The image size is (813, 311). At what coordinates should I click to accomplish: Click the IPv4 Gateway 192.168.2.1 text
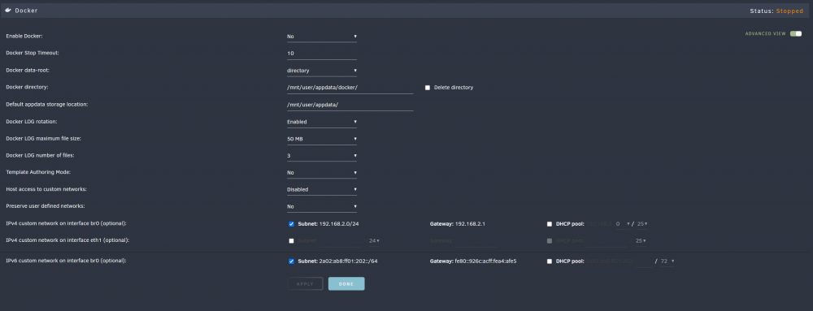(457, 224)
